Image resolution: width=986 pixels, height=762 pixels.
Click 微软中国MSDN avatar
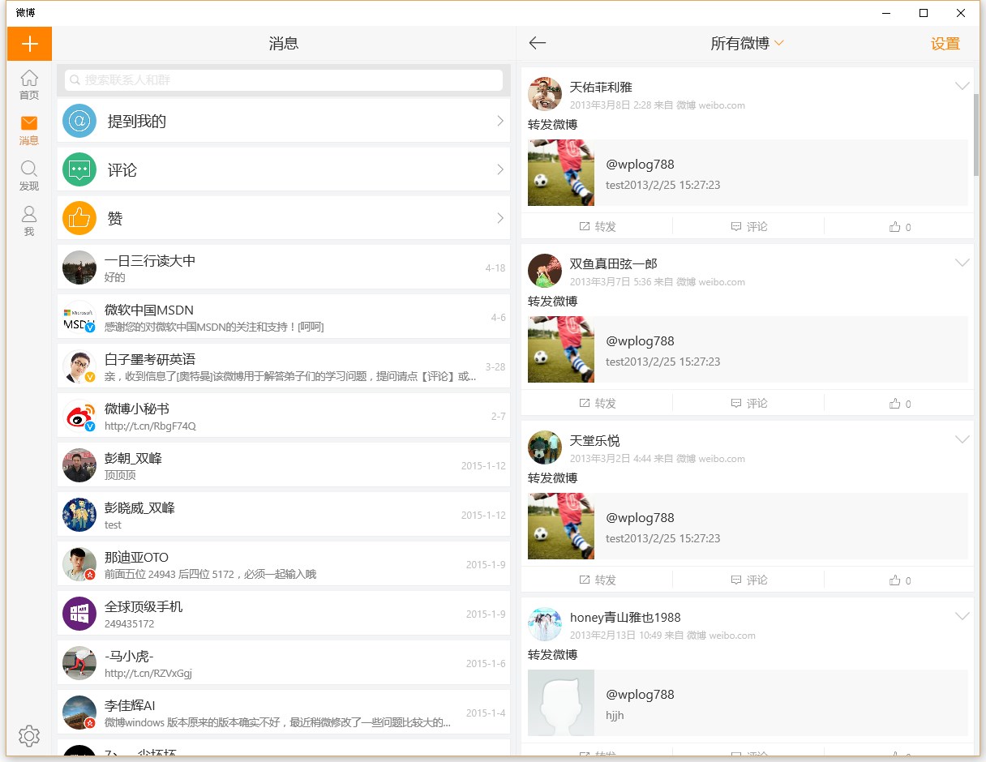click(79, 317)
